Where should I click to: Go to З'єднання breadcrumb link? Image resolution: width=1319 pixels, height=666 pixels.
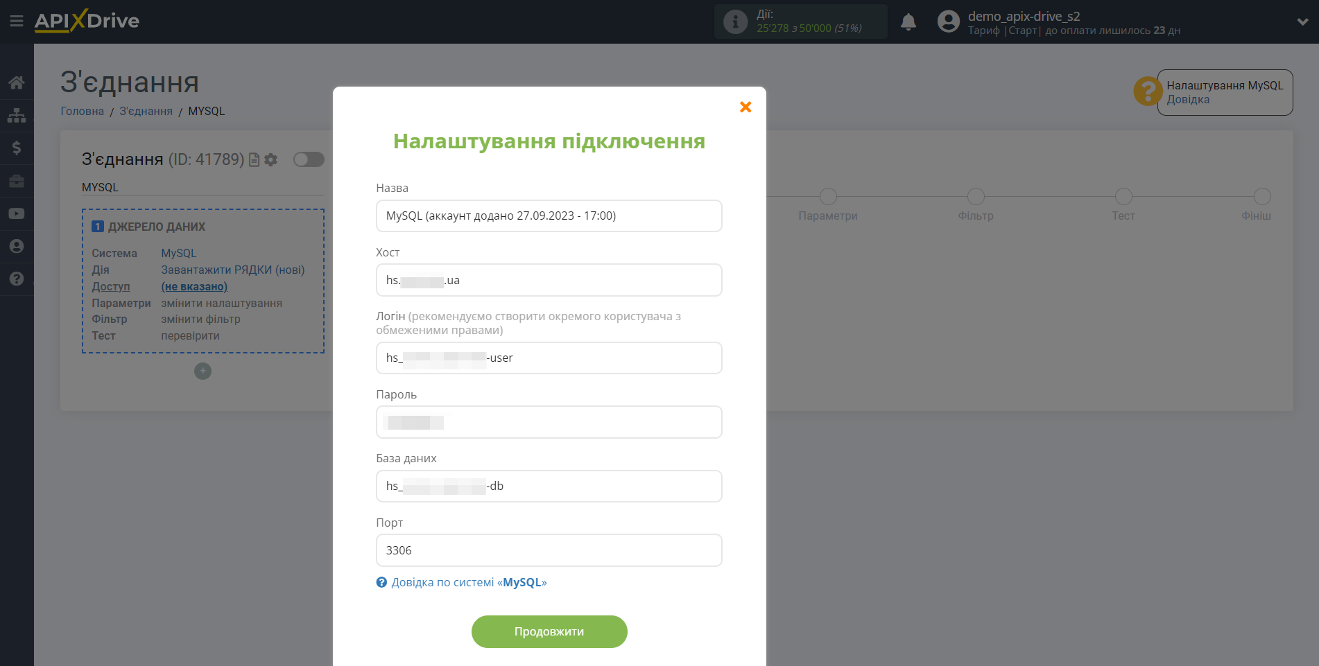(x=146, y=111)
